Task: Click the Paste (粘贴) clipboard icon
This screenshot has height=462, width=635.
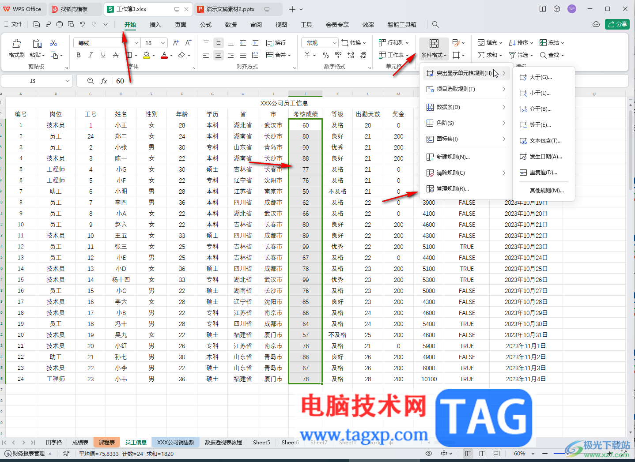Action: coord(37,43)
